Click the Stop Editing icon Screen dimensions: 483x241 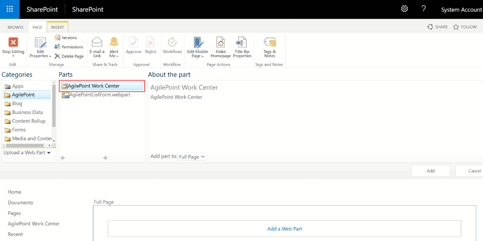13,42
